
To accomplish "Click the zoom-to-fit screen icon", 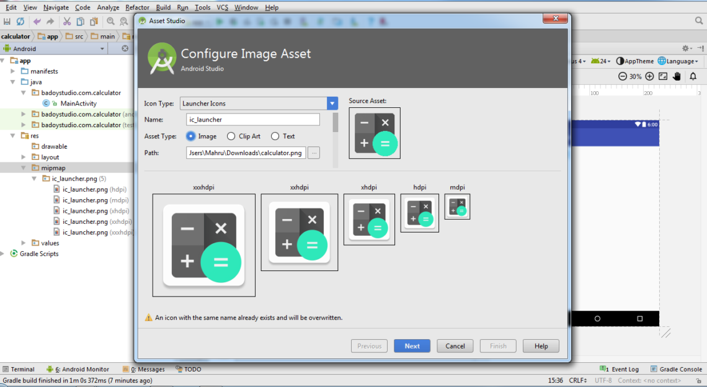I will (x=663, y=76).
